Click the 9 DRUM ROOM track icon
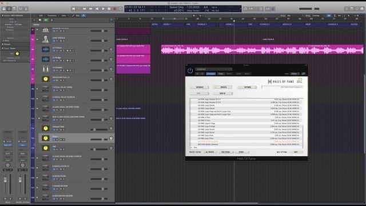 [46, 178]
